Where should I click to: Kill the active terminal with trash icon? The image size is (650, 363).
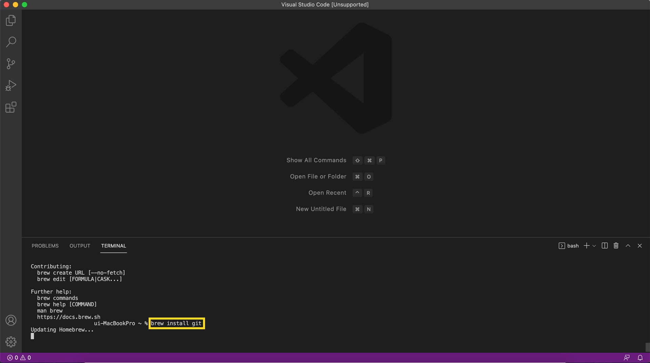pos(616,245)
